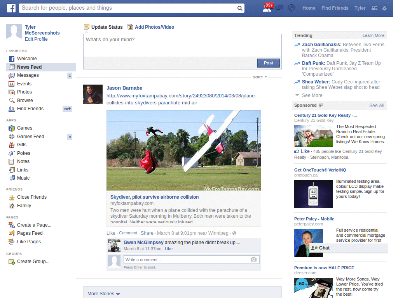Select the Update Status tab
The height and width of the screenshot is (298, 398).
tap(103, 27)
